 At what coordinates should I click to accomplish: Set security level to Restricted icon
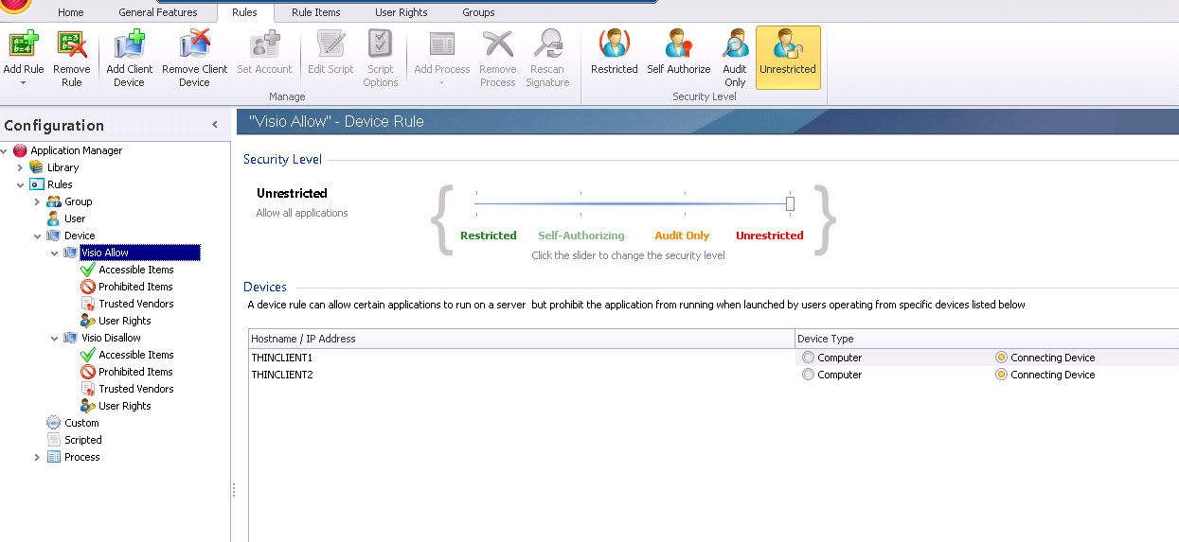point(615,46)
